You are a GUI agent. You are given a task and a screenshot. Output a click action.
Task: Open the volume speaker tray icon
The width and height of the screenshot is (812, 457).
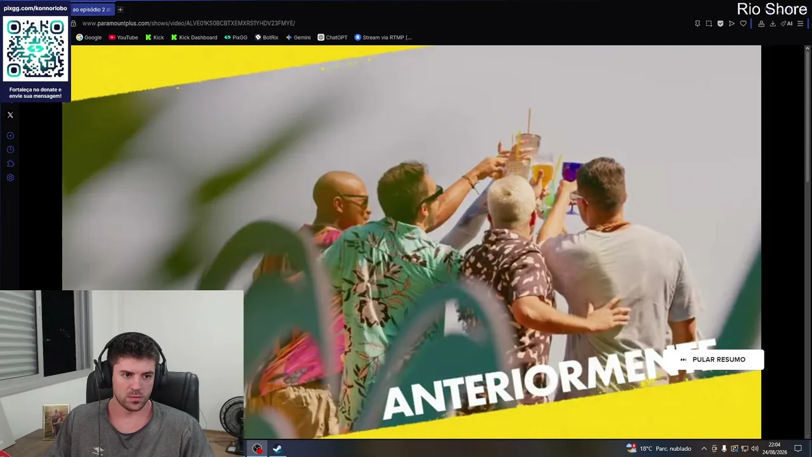click(755, 449)
